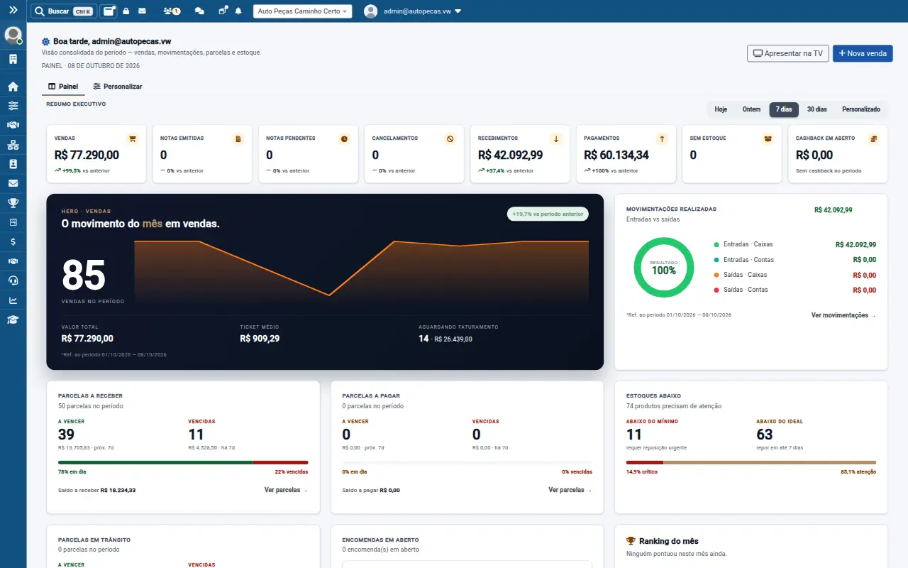Select the 30 dias period filter

pos(817,109)
